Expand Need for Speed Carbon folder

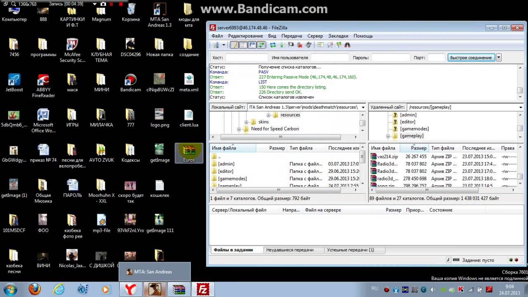[x=239, y=129]
